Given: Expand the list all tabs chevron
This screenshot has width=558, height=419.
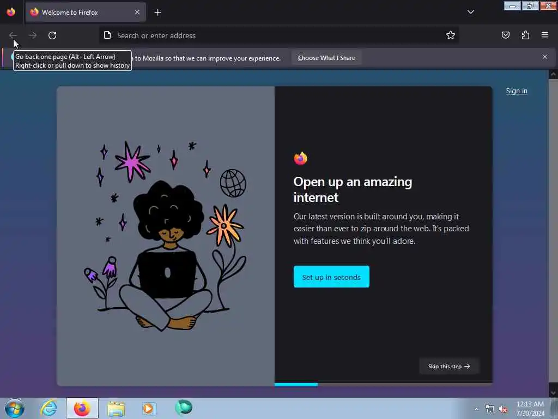Looking at the screenshot, I should [x=470, y=12].
